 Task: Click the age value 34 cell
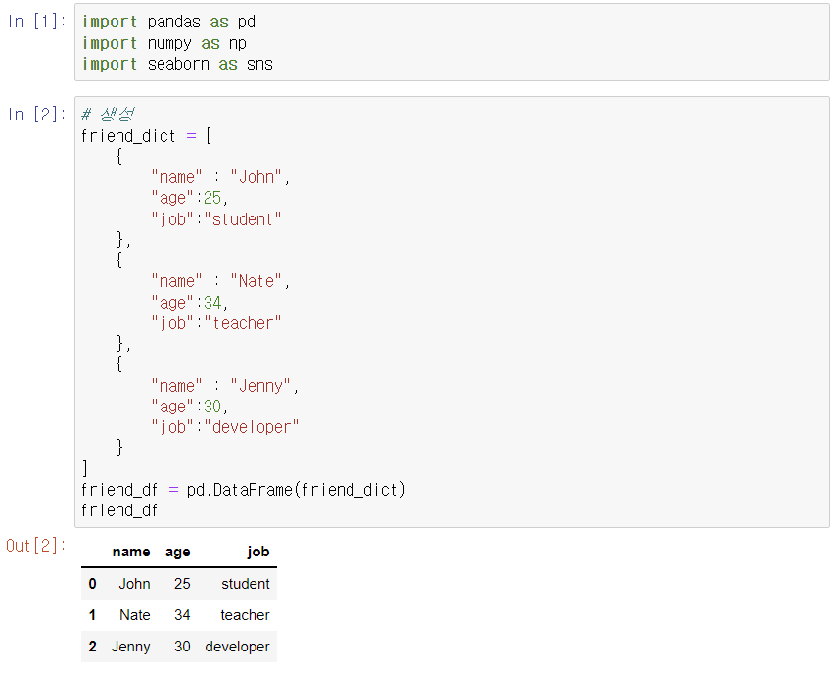point(182,615)
